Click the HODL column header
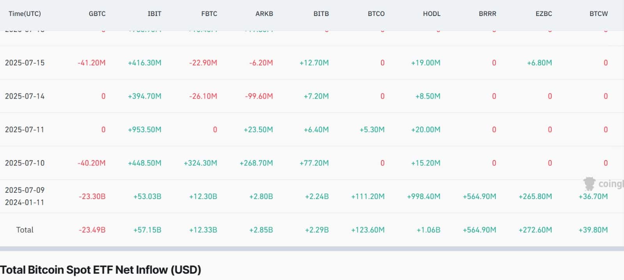The height and width of the screenshot is (280, 624). point(432,14)
